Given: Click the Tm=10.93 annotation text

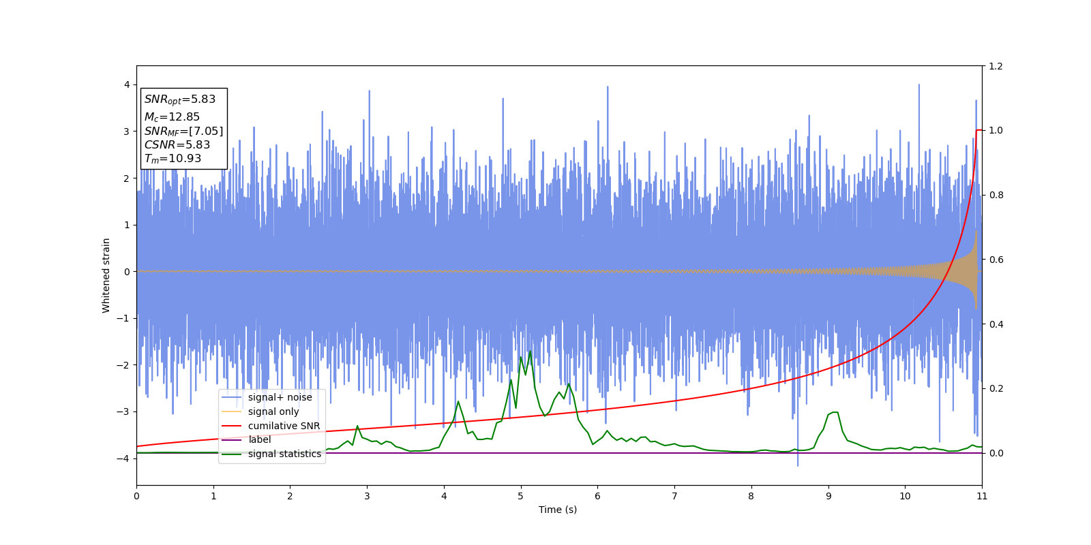Looking at the screenshot, I should [173, 159].
